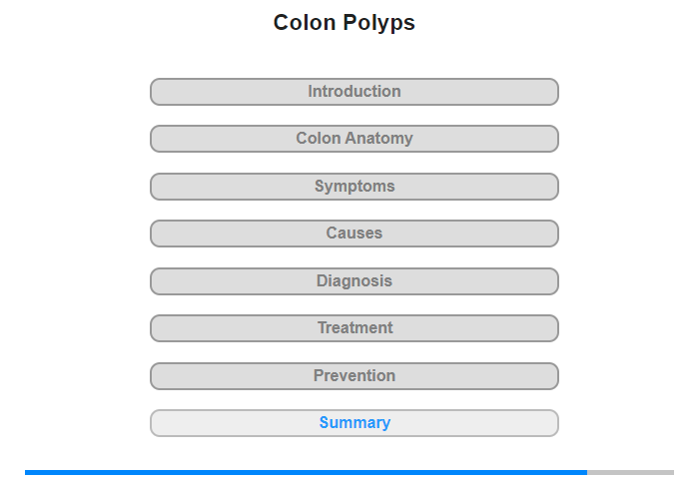Image resolution: width=699 pixels, height=479 pixels.
Task: Open the Treatment section
Action: pos(353,328)
